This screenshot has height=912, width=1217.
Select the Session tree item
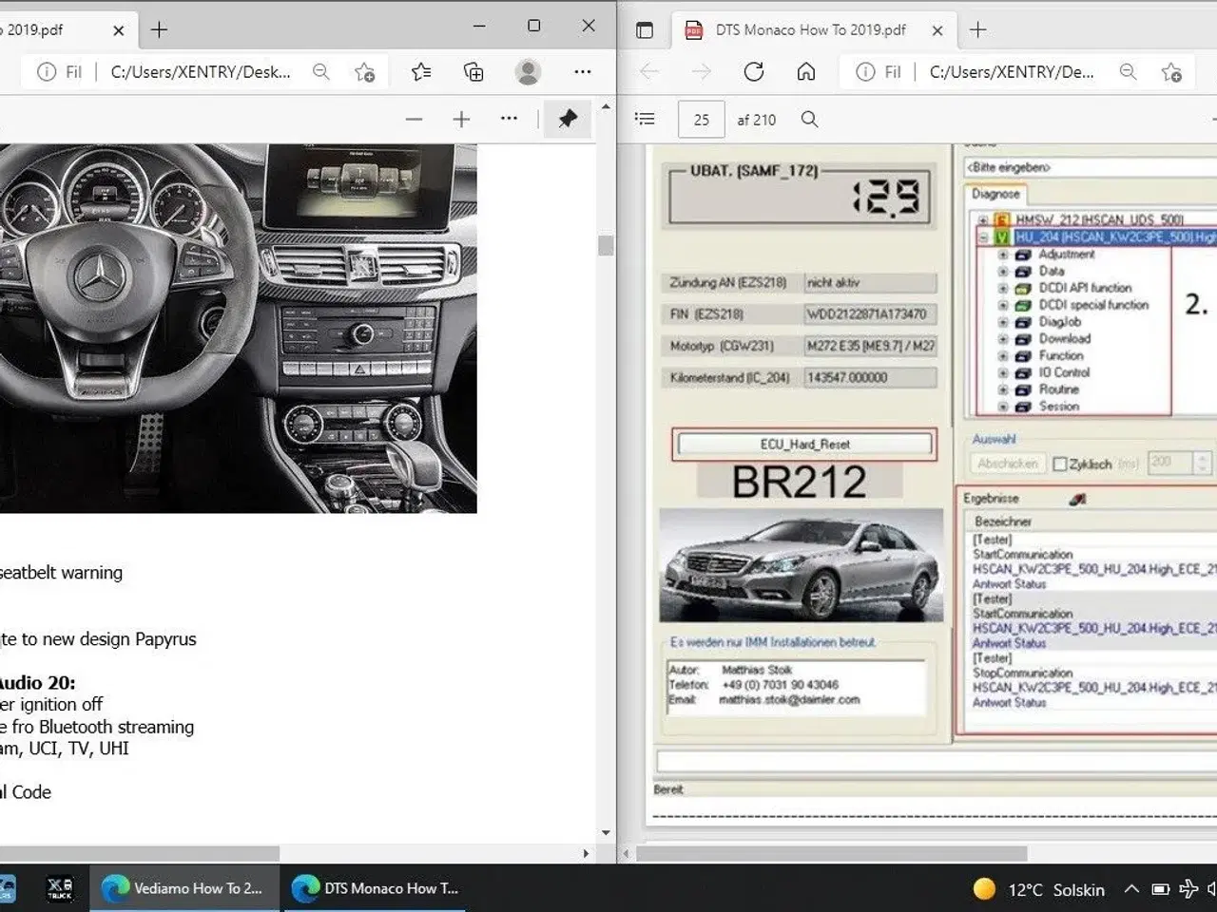pyautogui.click(x=1058, y=407)
